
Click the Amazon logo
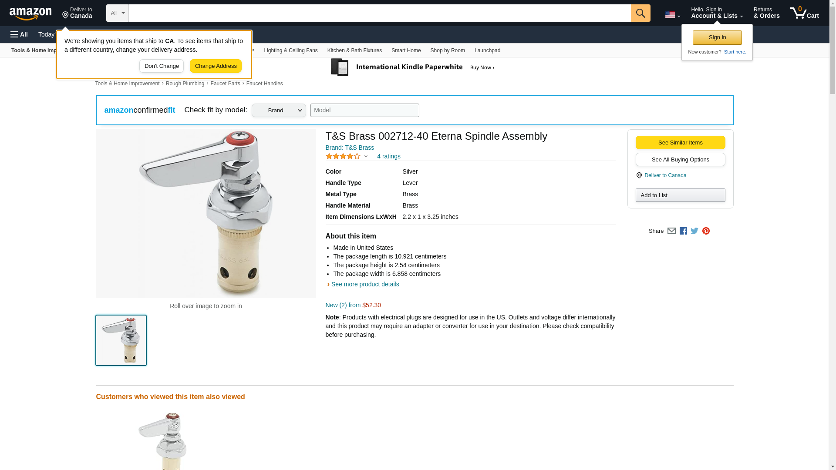[30, 13]
